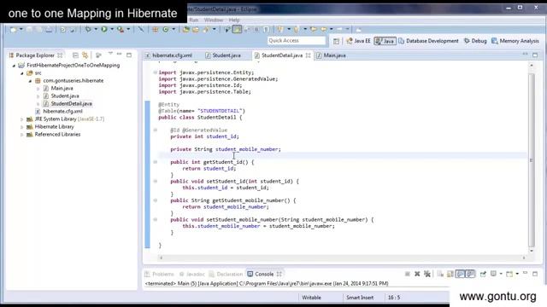Switch to Student.java editor tab
This screenshot has width=547, height=307.
coord(223,55)
